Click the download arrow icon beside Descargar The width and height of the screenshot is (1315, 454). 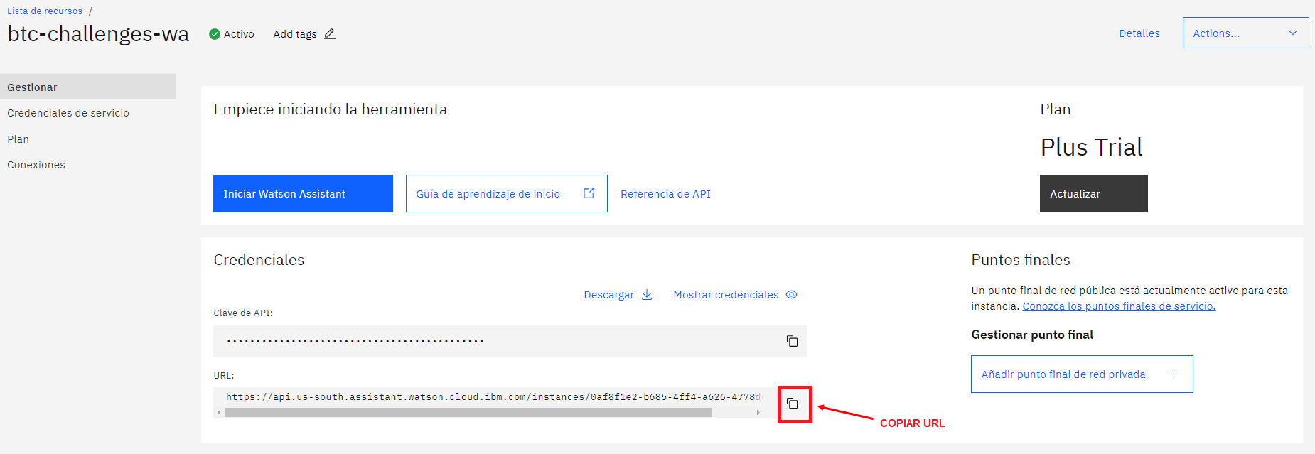(x=647, y=295)
